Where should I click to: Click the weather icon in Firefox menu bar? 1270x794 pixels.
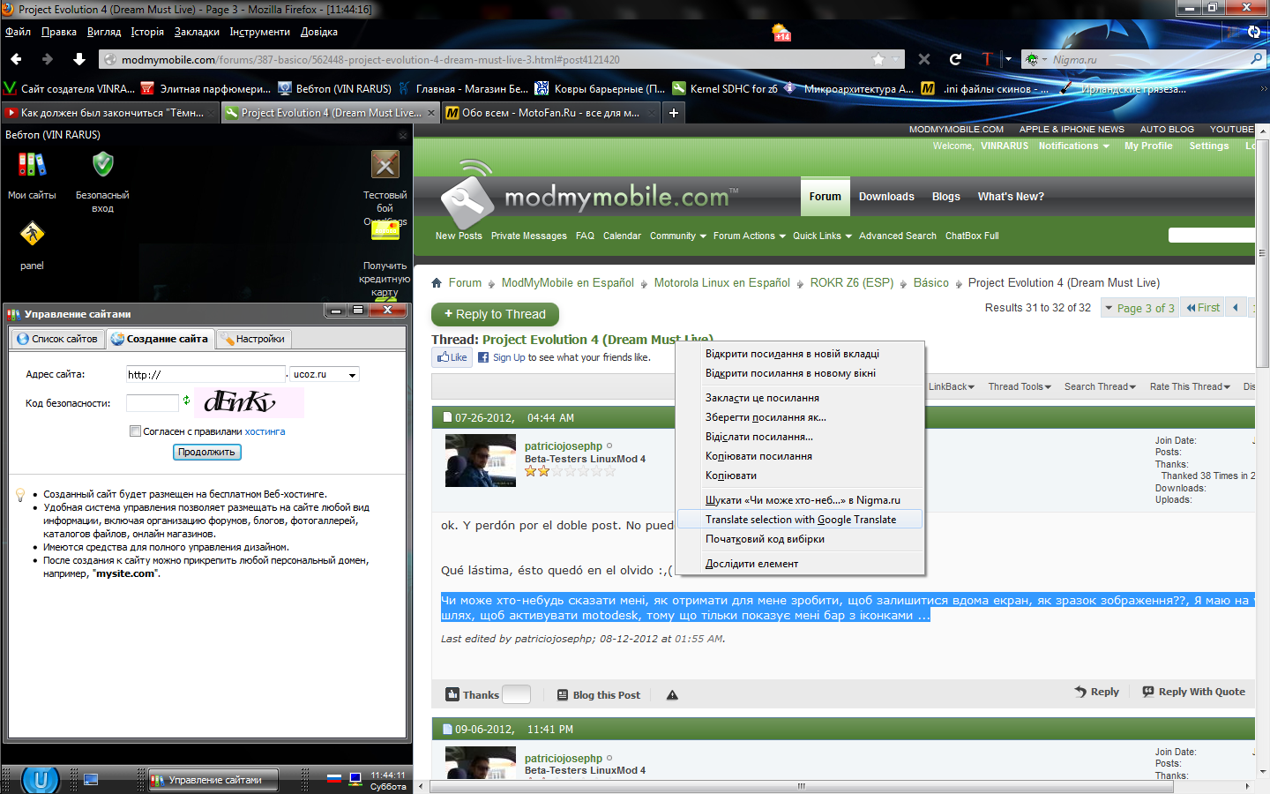pos(781,34)
